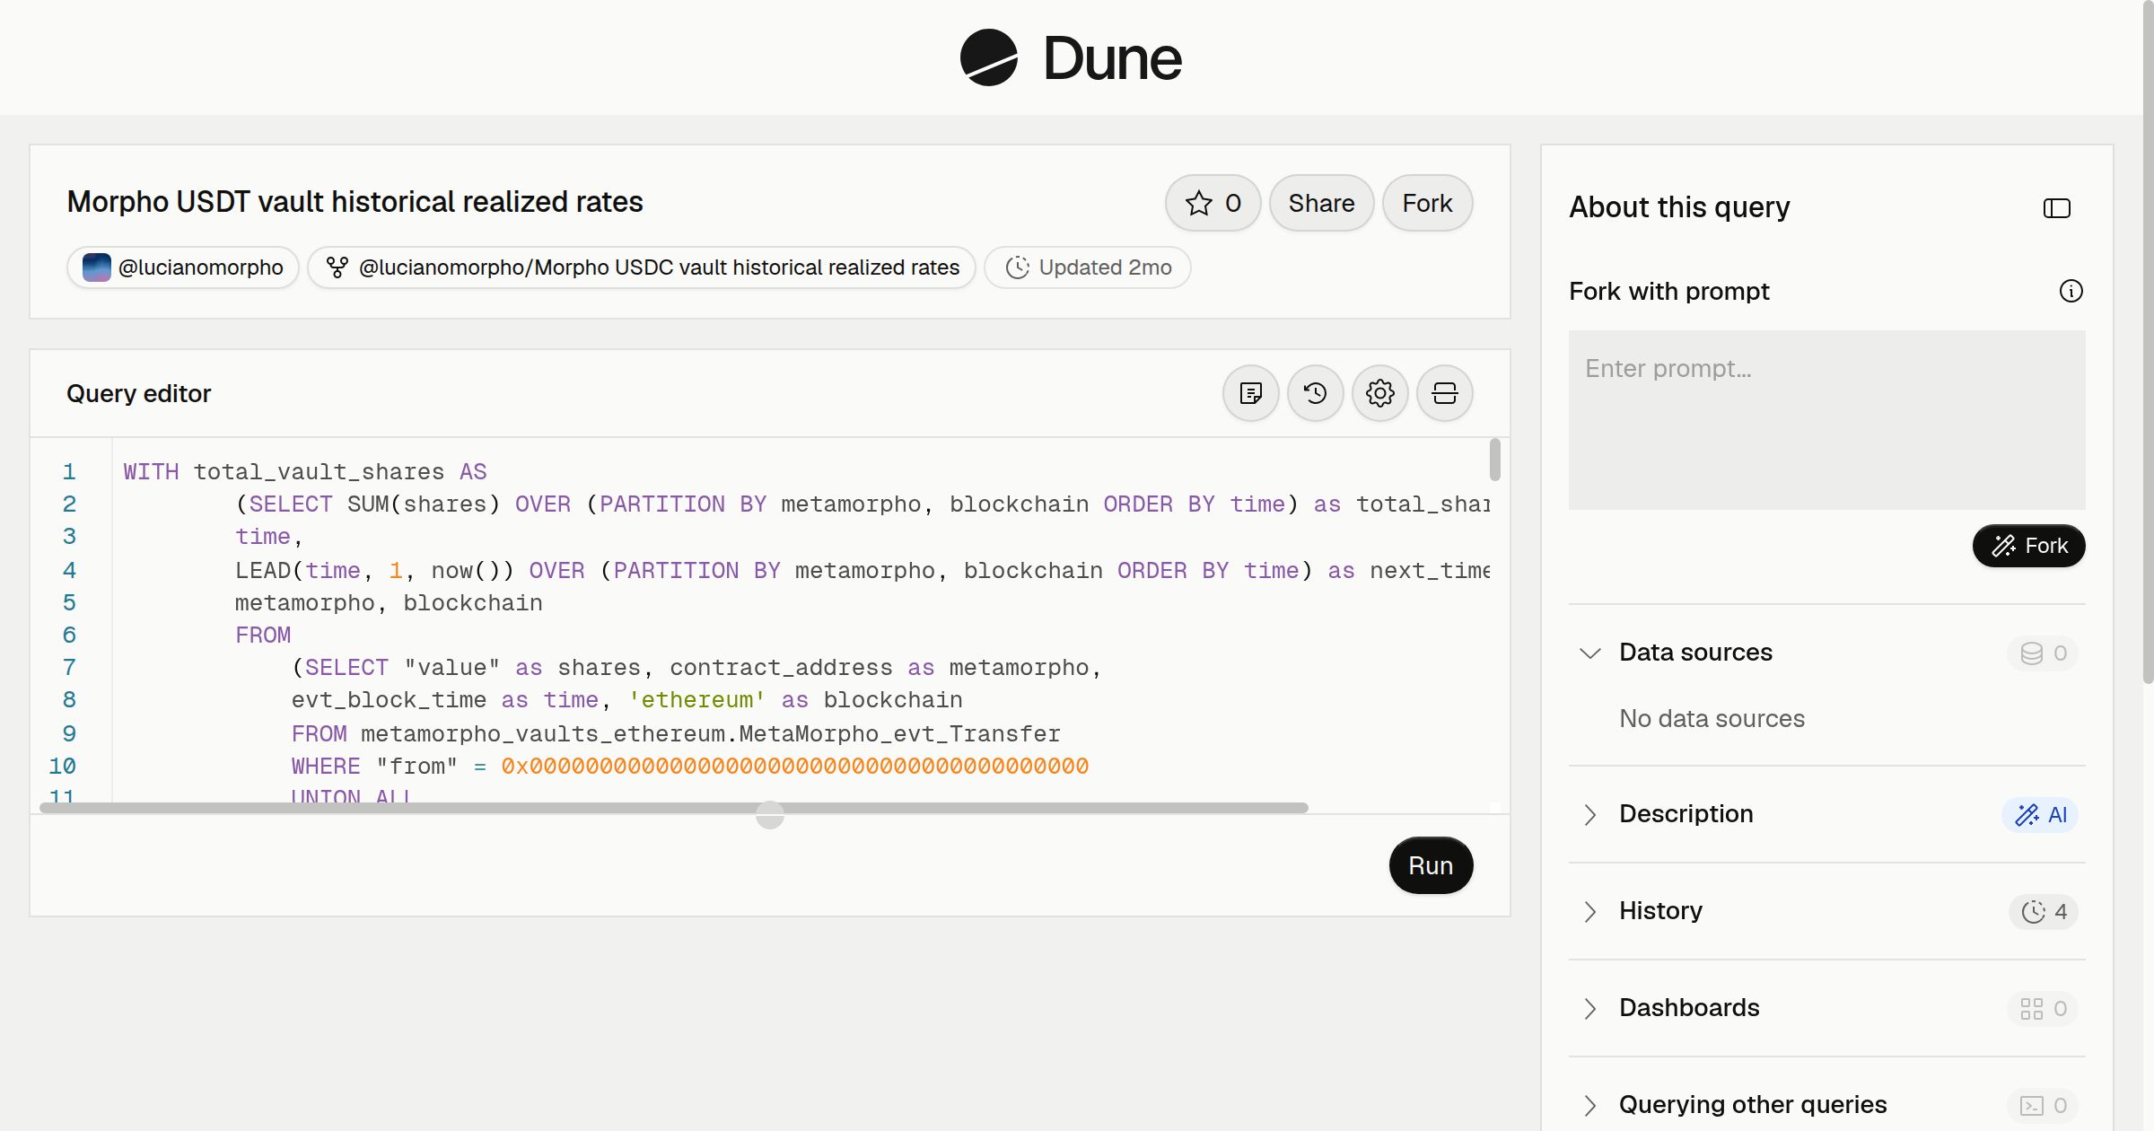Viewport: 2154px width, 1131px height.
Task: Expand the Dashboards section
Action: click(1590, 1008)
